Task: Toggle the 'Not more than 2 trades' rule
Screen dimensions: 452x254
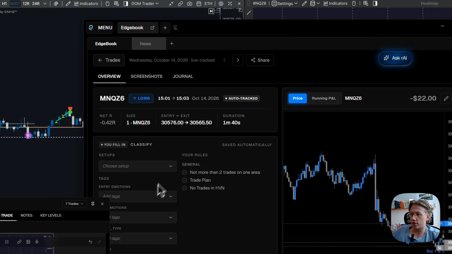Action: (184, 172)
